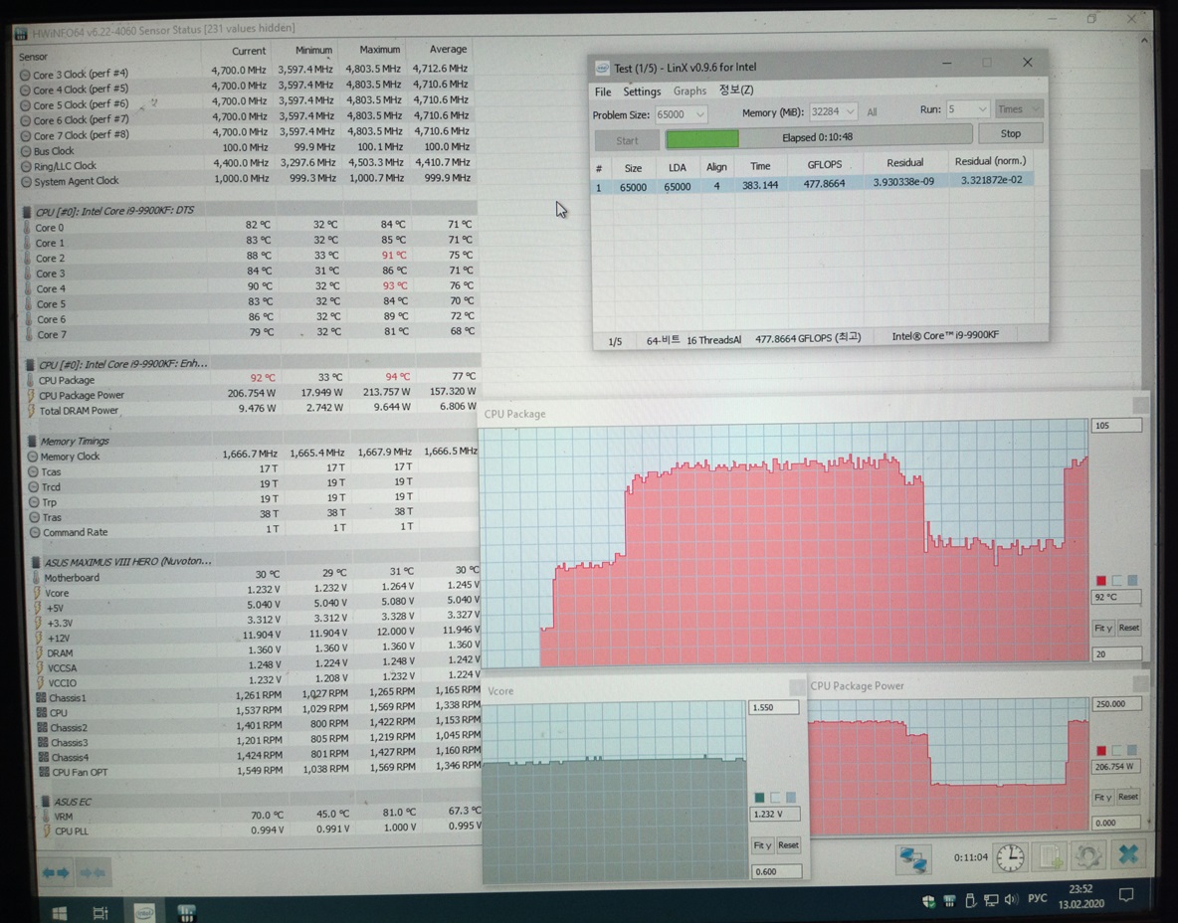Edit CPU Package Power minimum 0.000
Screen dimensions: 1178x923
(1115, 823)
